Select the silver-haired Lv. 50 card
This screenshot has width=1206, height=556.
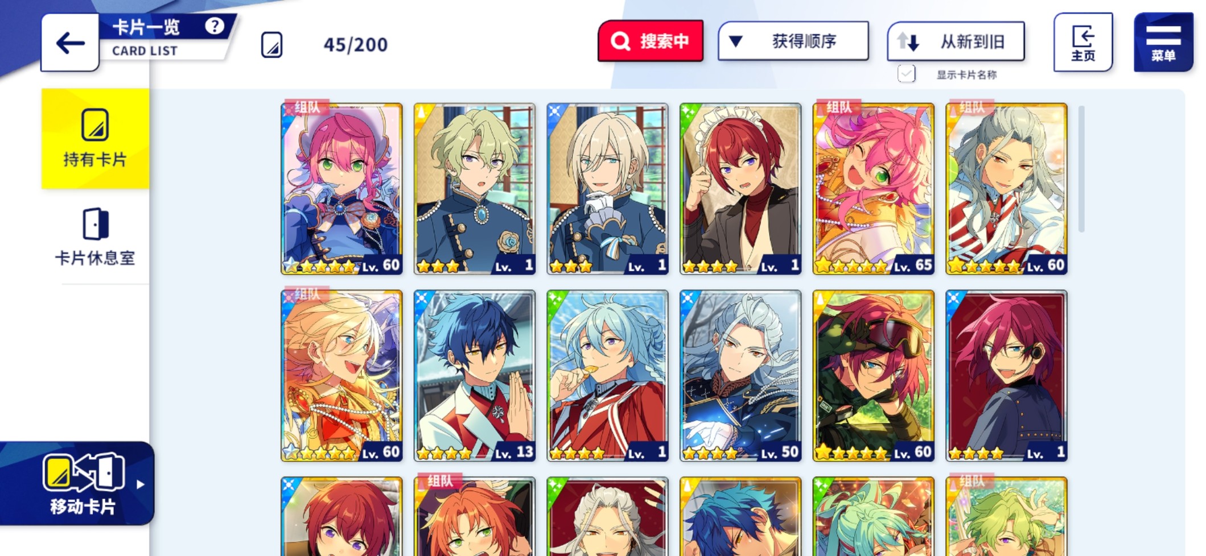click(740, 376)
